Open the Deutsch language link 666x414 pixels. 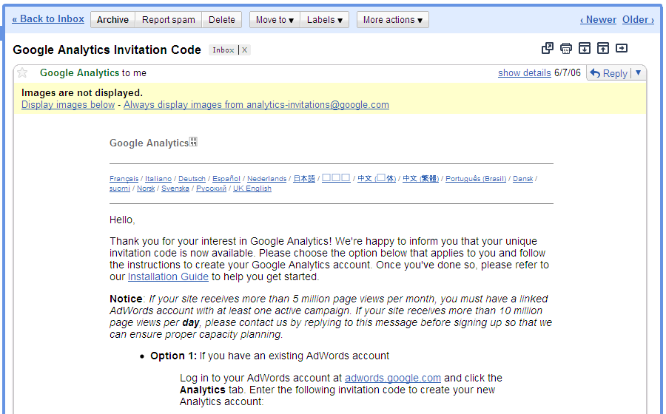(x=192, y=179)
